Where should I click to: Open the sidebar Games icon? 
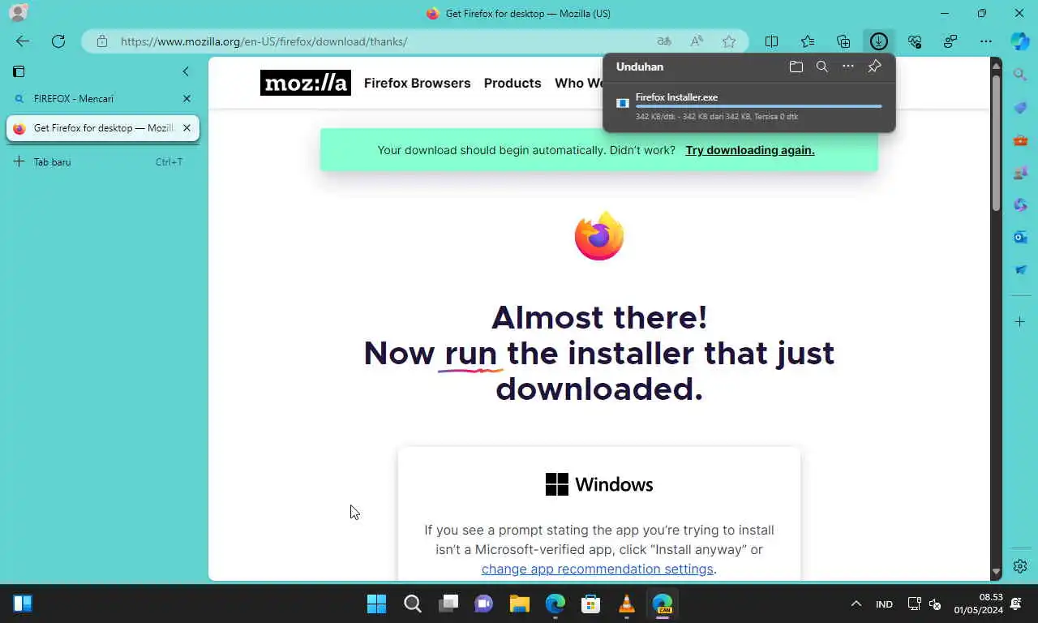1020,172
